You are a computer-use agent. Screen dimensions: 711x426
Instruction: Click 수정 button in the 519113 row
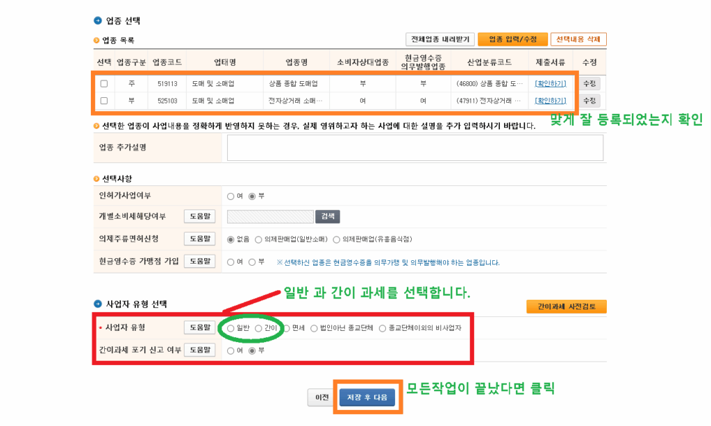point(589,83)
